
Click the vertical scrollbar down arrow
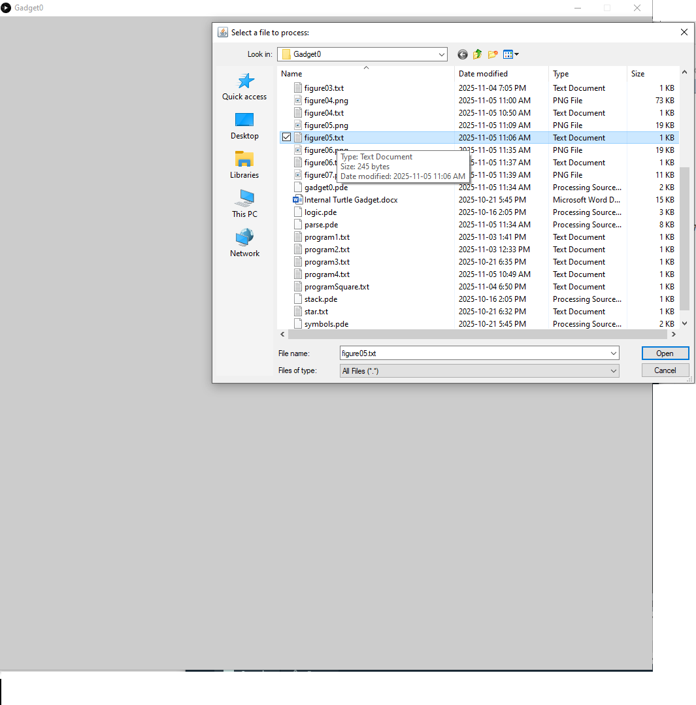[x=684, y=323]
